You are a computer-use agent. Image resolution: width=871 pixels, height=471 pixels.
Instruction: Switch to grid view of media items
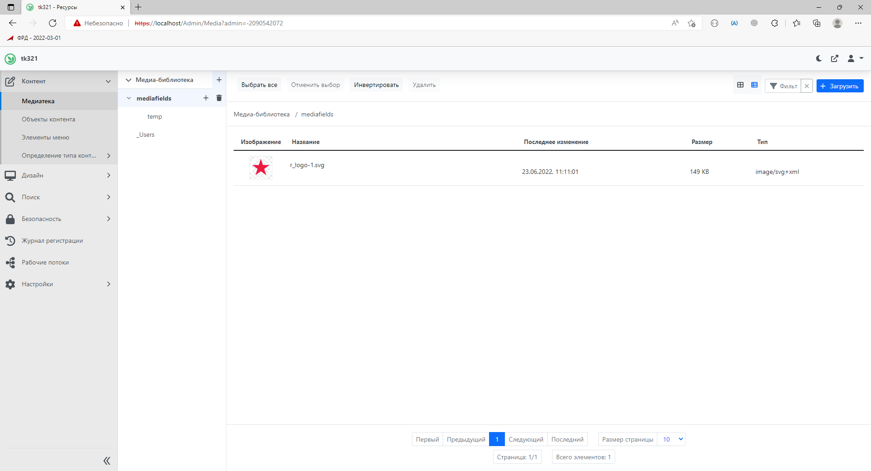(x=740, y=85)
